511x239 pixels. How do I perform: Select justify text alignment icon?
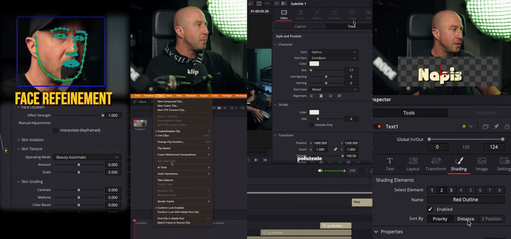[339, 96]
